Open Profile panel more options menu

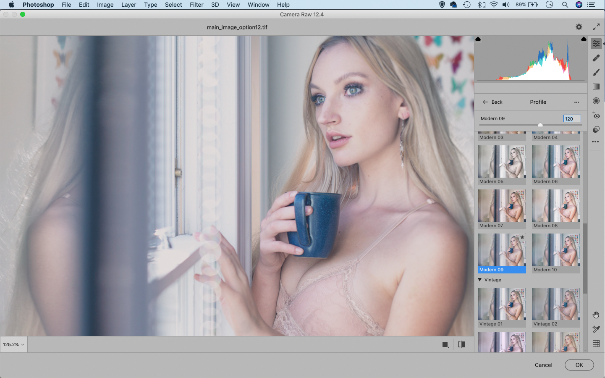576,102
